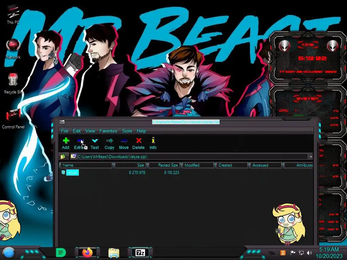Open the Tools menu

[x=127, y=131]
